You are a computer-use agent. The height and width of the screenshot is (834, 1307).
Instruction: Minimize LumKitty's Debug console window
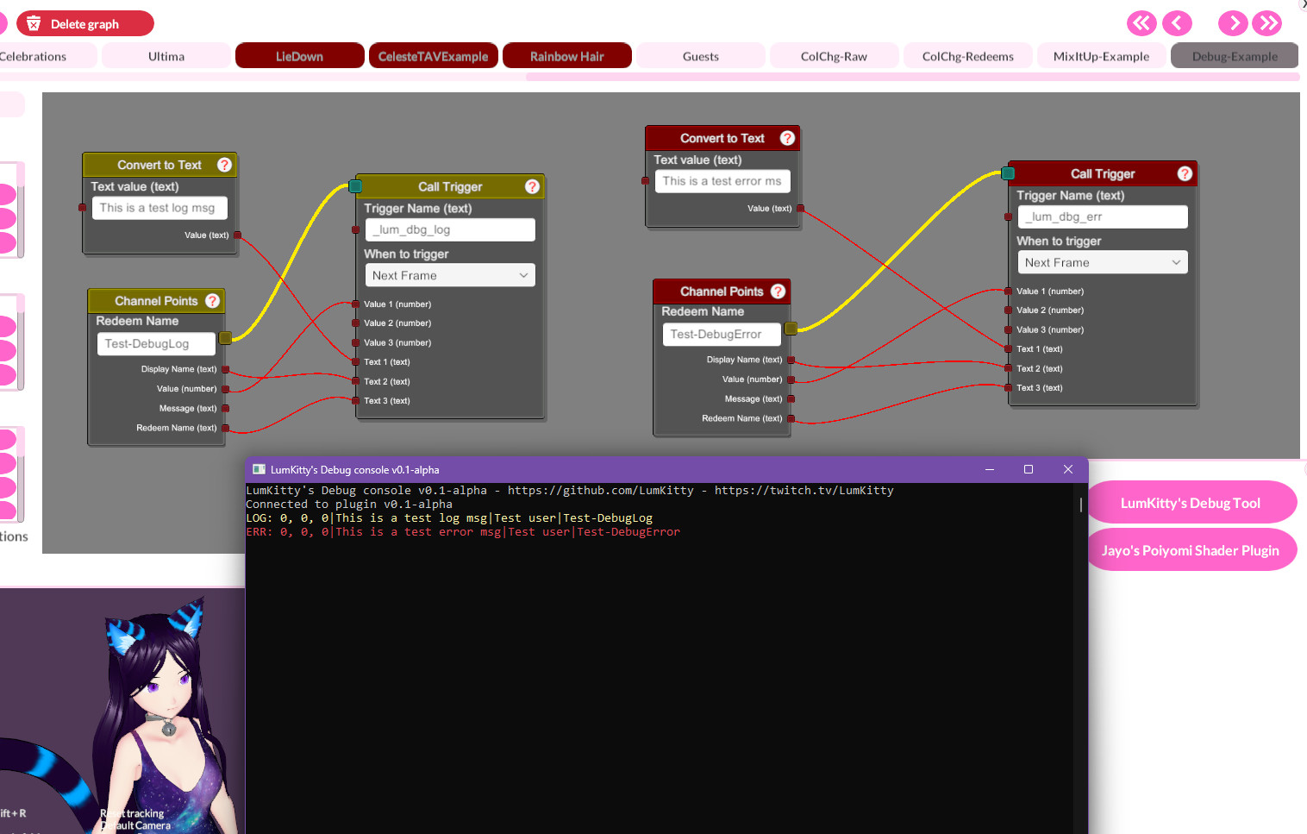coord(990,469)
